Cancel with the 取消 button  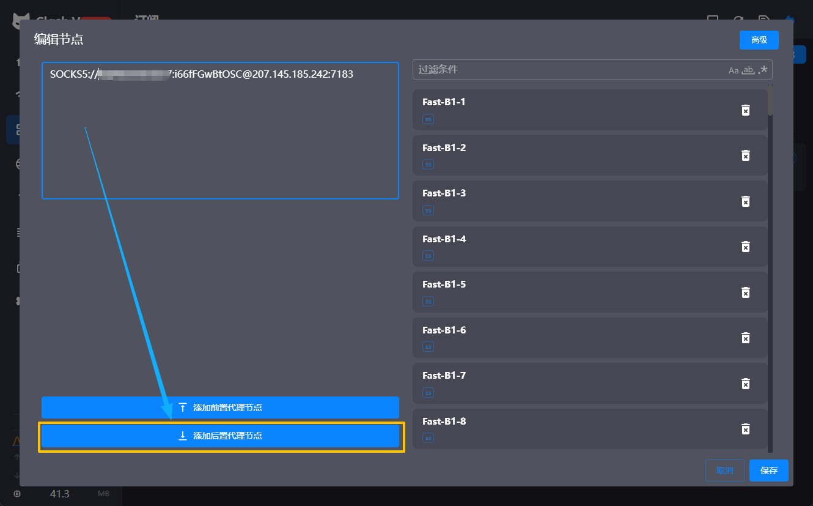pos(725,471)
